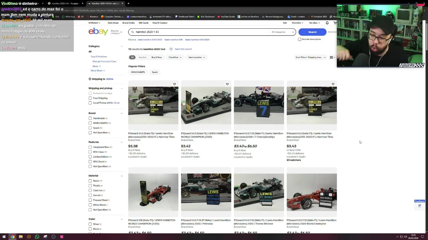Image resolution: width=428 pixels, height=240 pixels.
Task: Open Item Location dropdown
Action: [196, 57]
